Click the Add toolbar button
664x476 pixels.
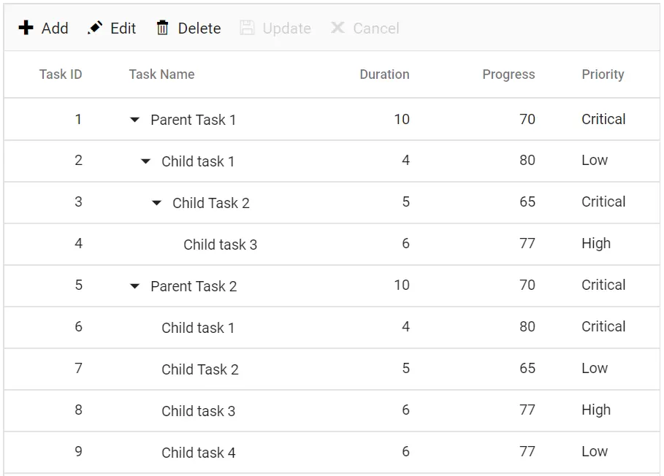tap(44, 28)
